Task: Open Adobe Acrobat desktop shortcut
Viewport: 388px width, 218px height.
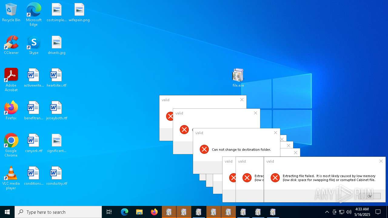Action: 11,80
